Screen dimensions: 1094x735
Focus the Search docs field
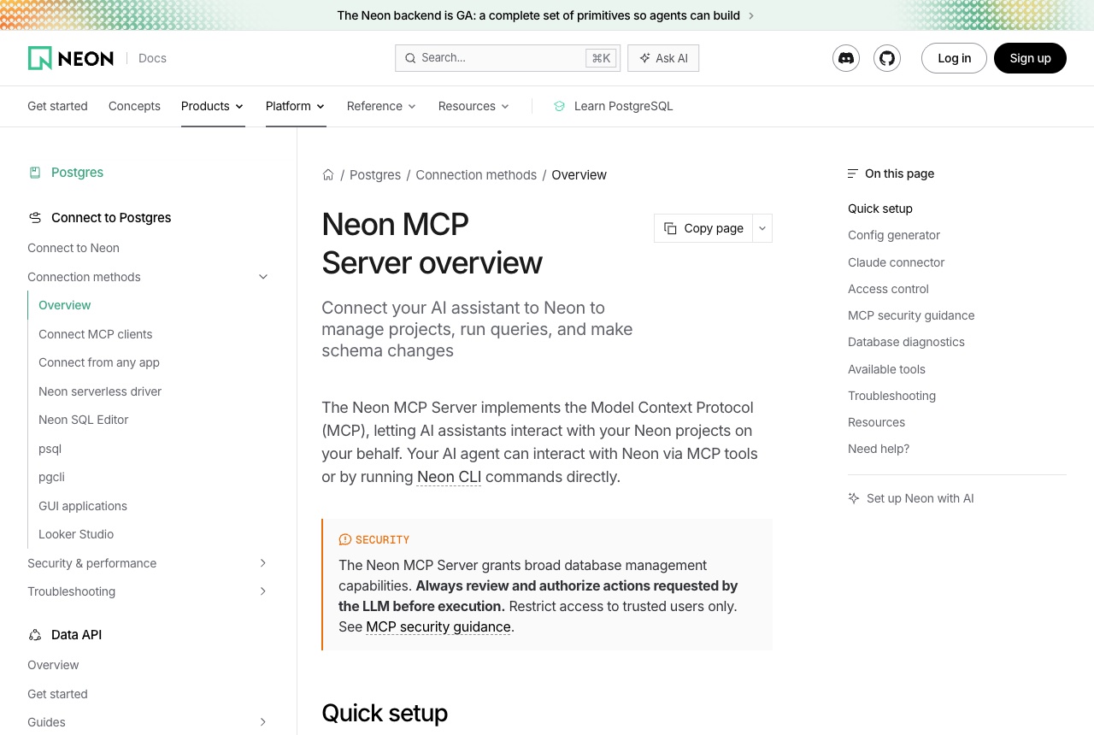(x=508, y=58)
